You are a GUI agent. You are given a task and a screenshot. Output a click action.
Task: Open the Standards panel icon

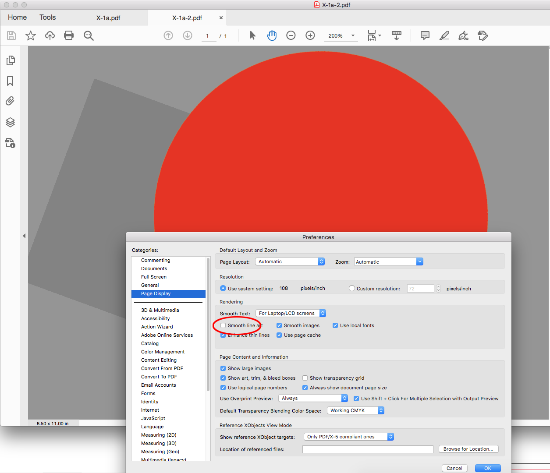pyautogui.click(x=10, y=143)
